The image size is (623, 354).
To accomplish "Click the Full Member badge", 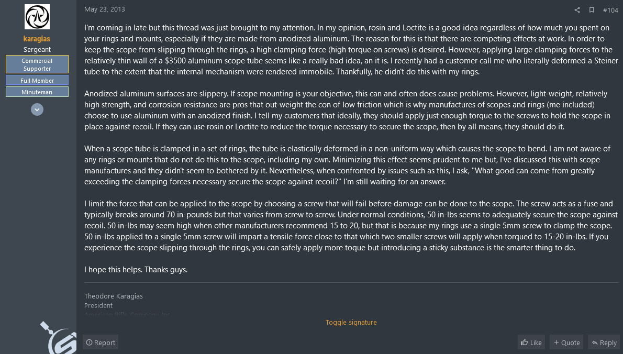I will (37, 80).
